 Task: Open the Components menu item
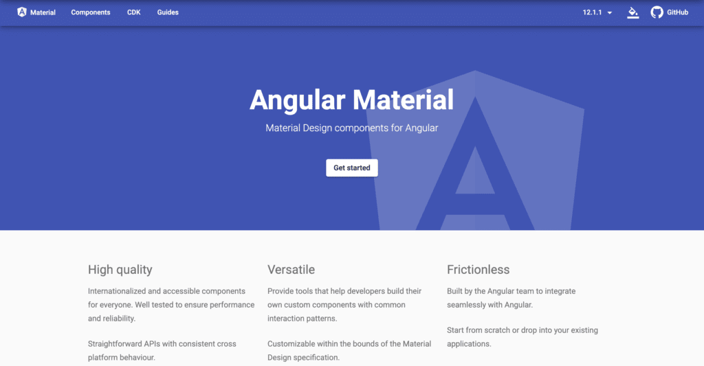91,12
